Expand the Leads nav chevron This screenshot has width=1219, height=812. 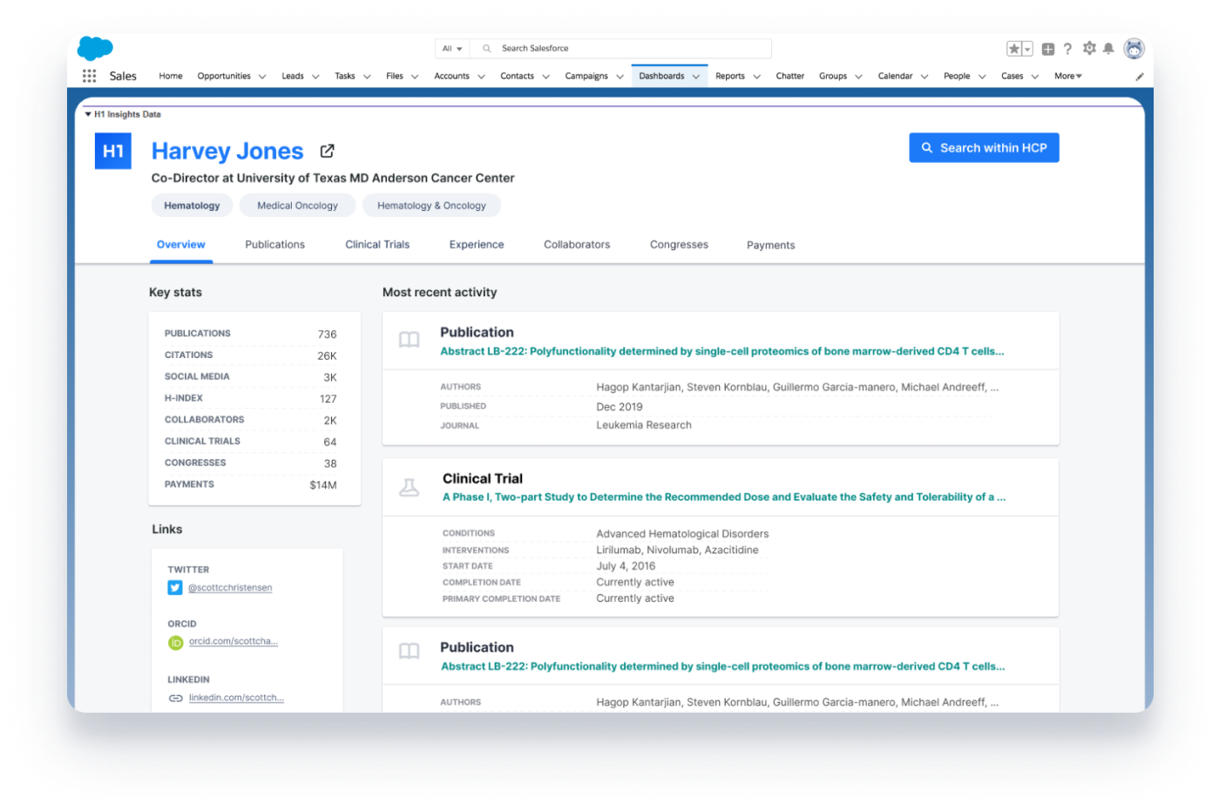pos(315,77)
